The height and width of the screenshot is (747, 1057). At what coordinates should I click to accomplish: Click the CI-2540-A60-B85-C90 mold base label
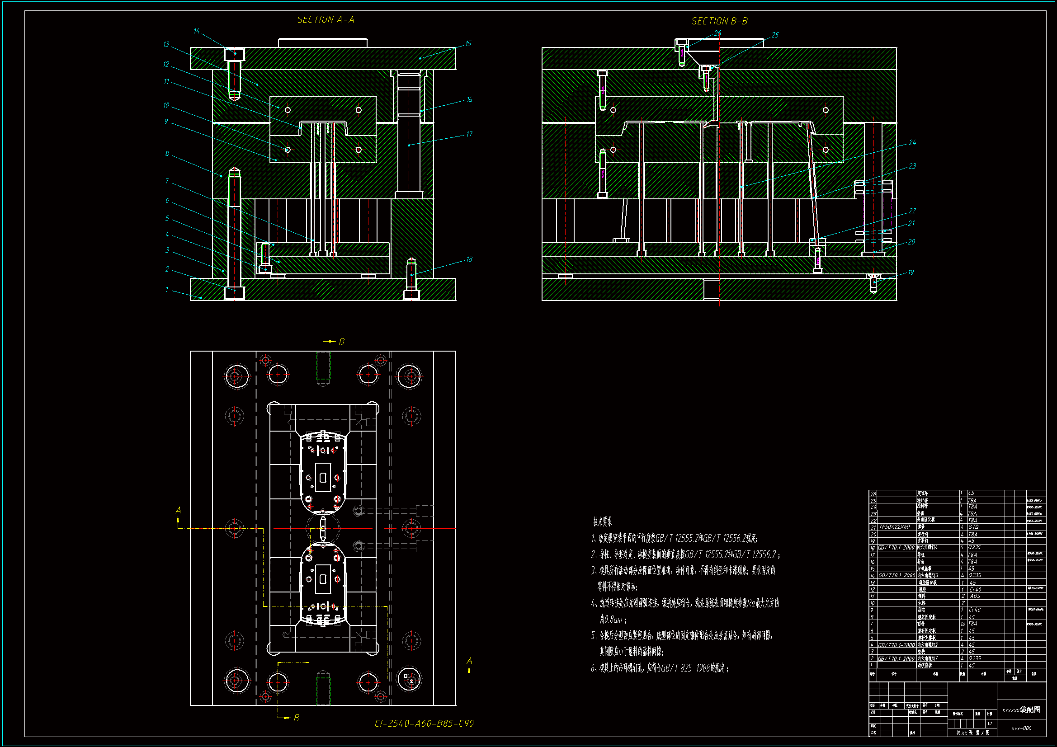coord(424,724)
